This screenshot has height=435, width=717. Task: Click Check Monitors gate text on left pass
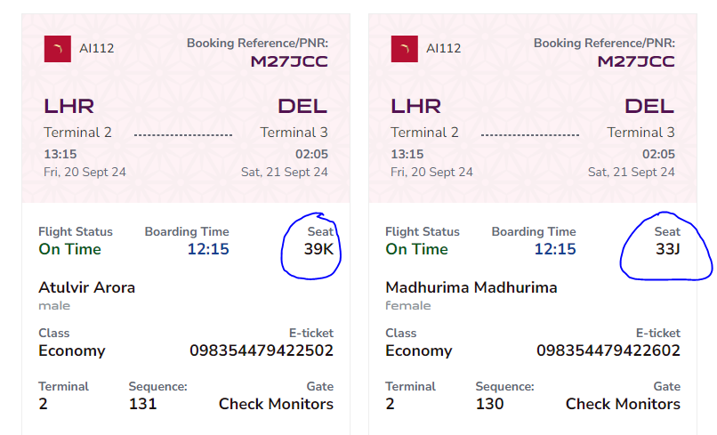(276, 405)
